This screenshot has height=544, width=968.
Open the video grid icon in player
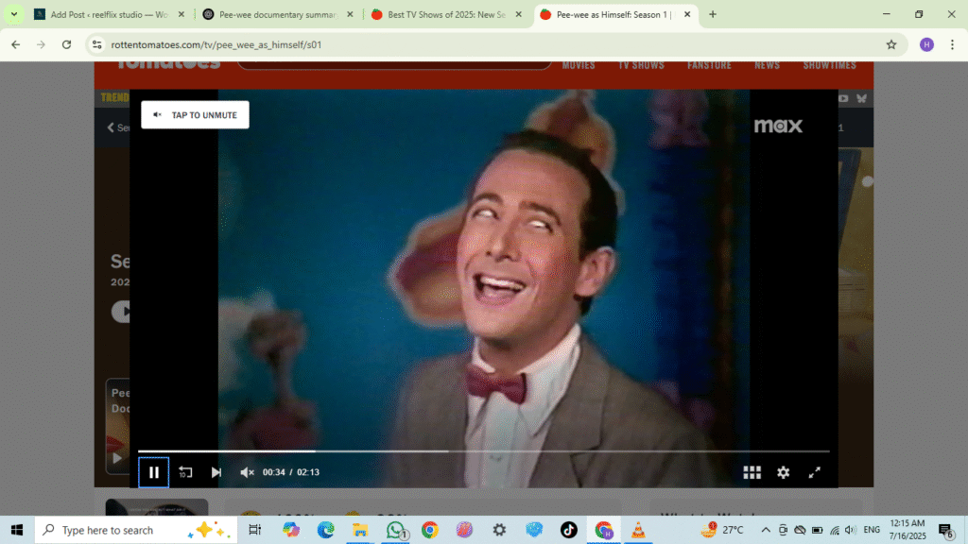tap(752, 472)
